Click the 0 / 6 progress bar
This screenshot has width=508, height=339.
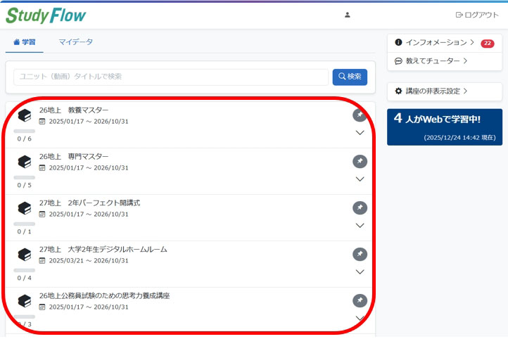(25, 131)
